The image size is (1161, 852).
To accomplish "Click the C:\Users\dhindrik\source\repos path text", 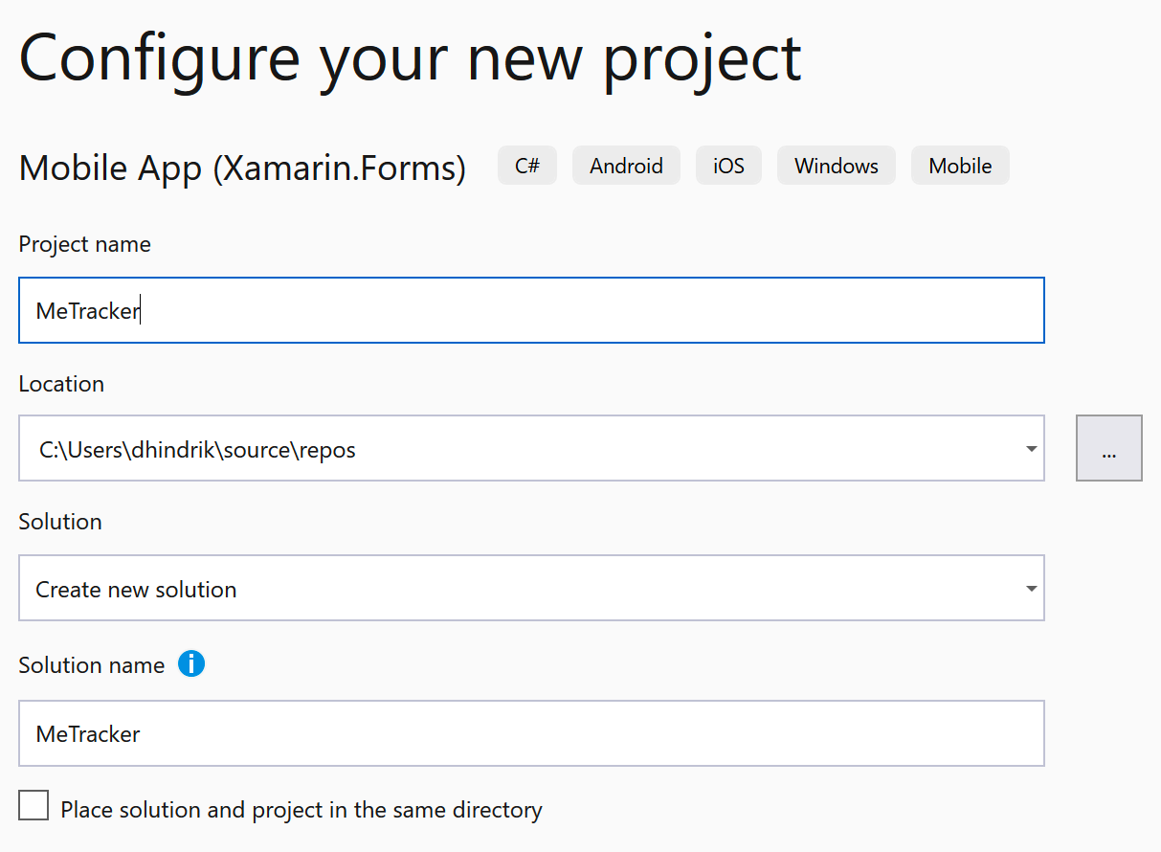I will [197, 449].
